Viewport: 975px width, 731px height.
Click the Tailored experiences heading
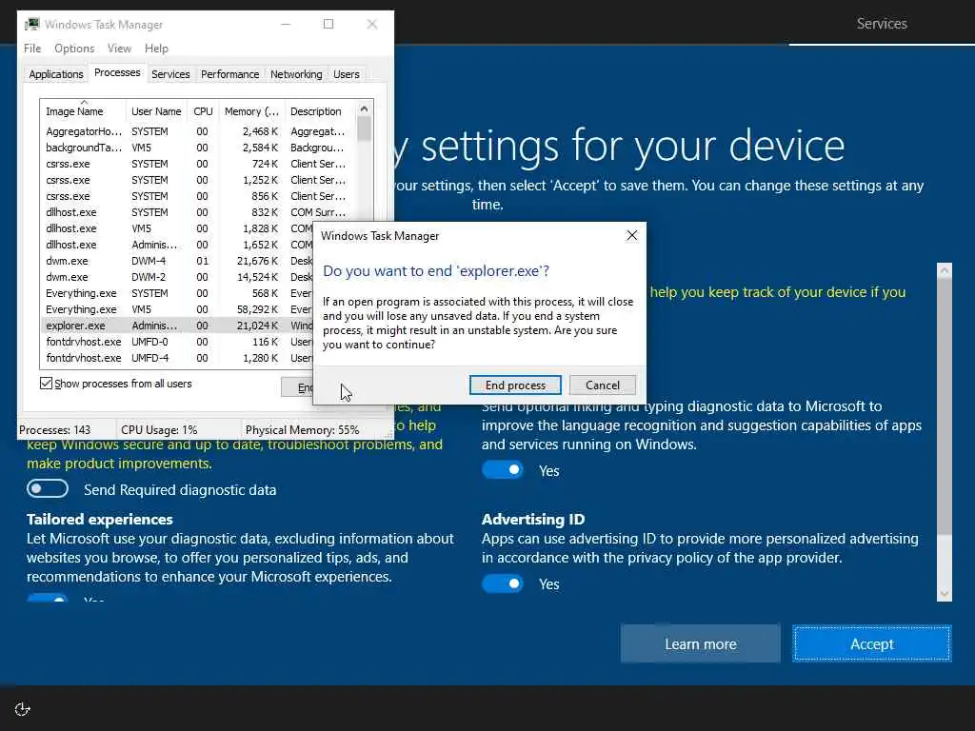[99, 519]
